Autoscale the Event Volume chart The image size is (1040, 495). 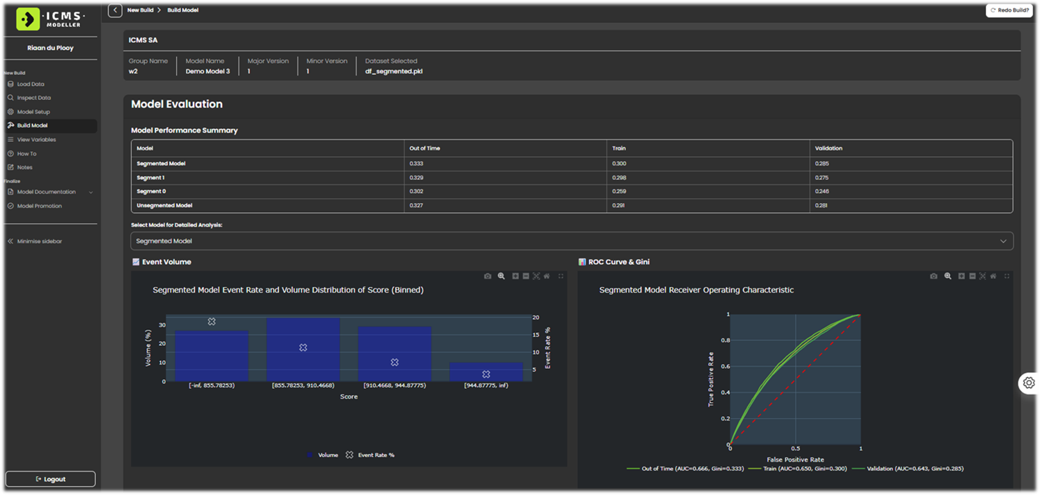pyautogui.click(x=536, y=276)
